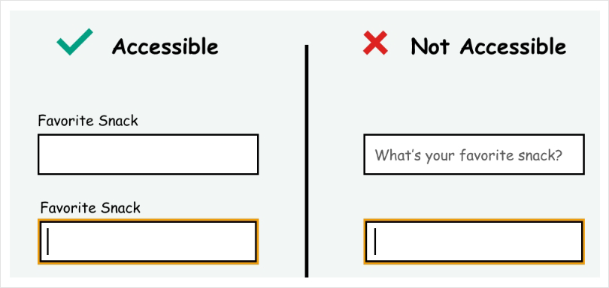Click the red X icon
Image resolution: width=609 pixels, height=288 pixels.
point(375,43)
